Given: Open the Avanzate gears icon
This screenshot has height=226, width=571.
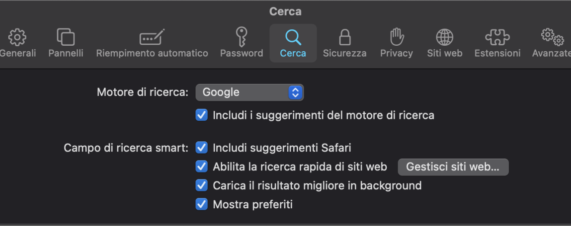Looking at the screenshot, I should tap(552, 38).
